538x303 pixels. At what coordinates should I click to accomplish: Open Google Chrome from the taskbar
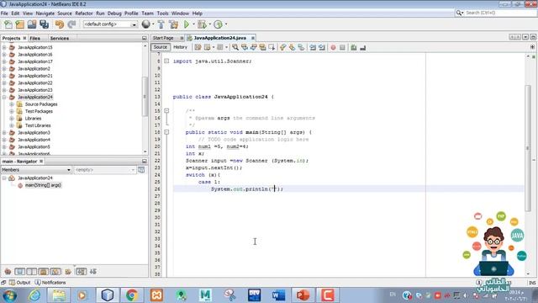pos(132,295)
